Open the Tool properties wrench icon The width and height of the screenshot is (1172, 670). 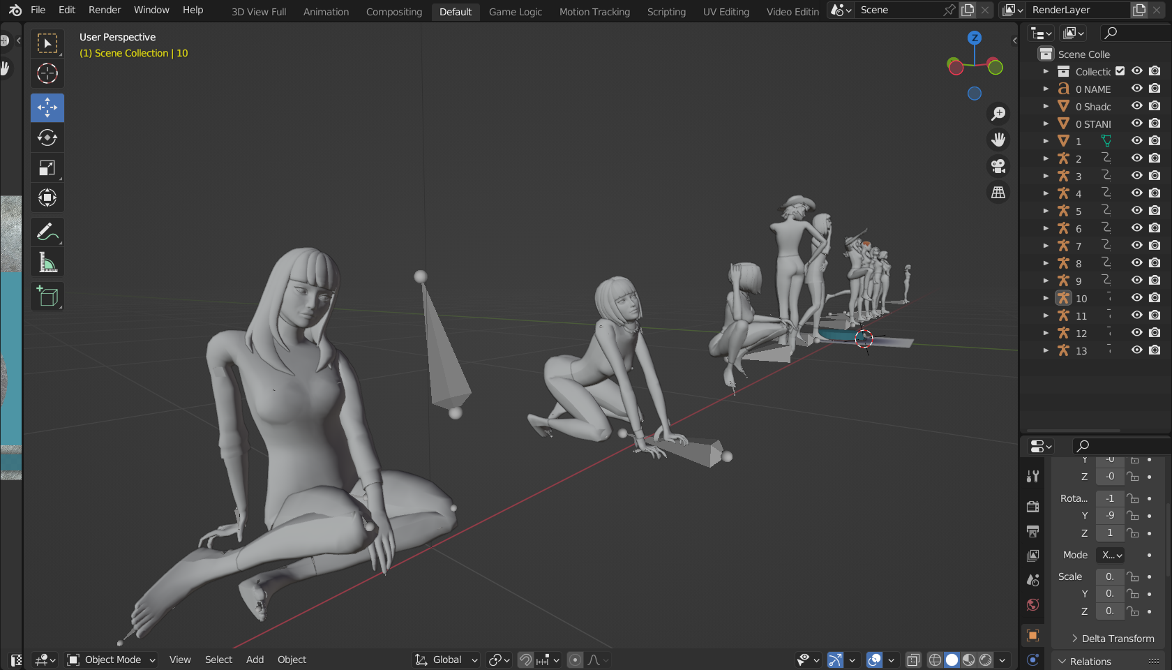pyautogui.click(x=1033, y=477)
